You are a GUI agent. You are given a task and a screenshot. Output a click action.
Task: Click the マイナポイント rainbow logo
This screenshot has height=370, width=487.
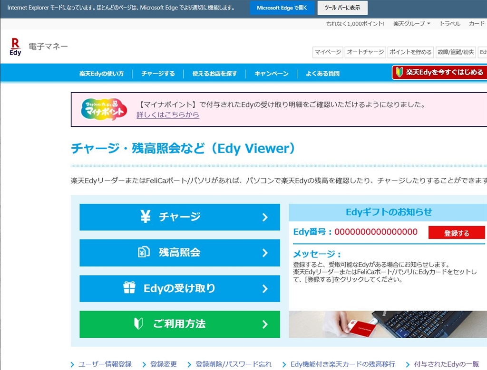104,110
